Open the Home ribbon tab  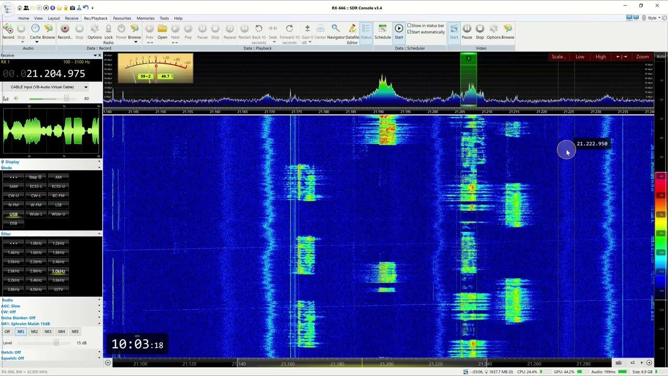(x=23, y=18)
